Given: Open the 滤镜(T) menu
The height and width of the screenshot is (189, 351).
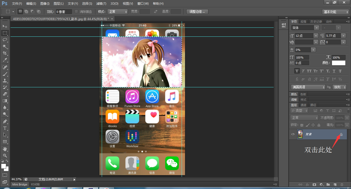Looking at the screenshot, I should (x=101, y=4).
